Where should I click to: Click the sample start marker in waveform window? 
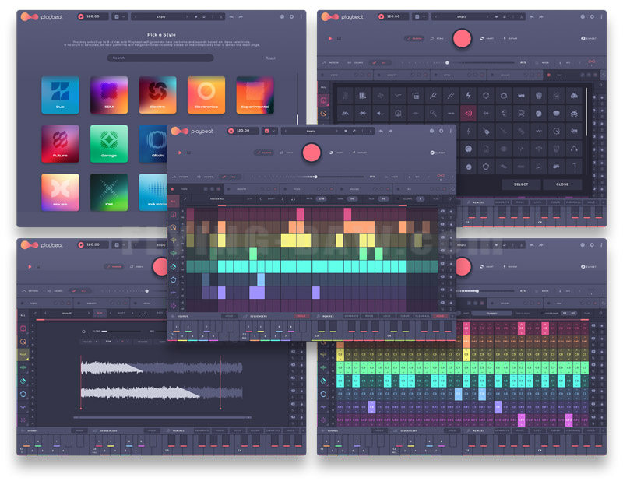click(x=81, y=381)
